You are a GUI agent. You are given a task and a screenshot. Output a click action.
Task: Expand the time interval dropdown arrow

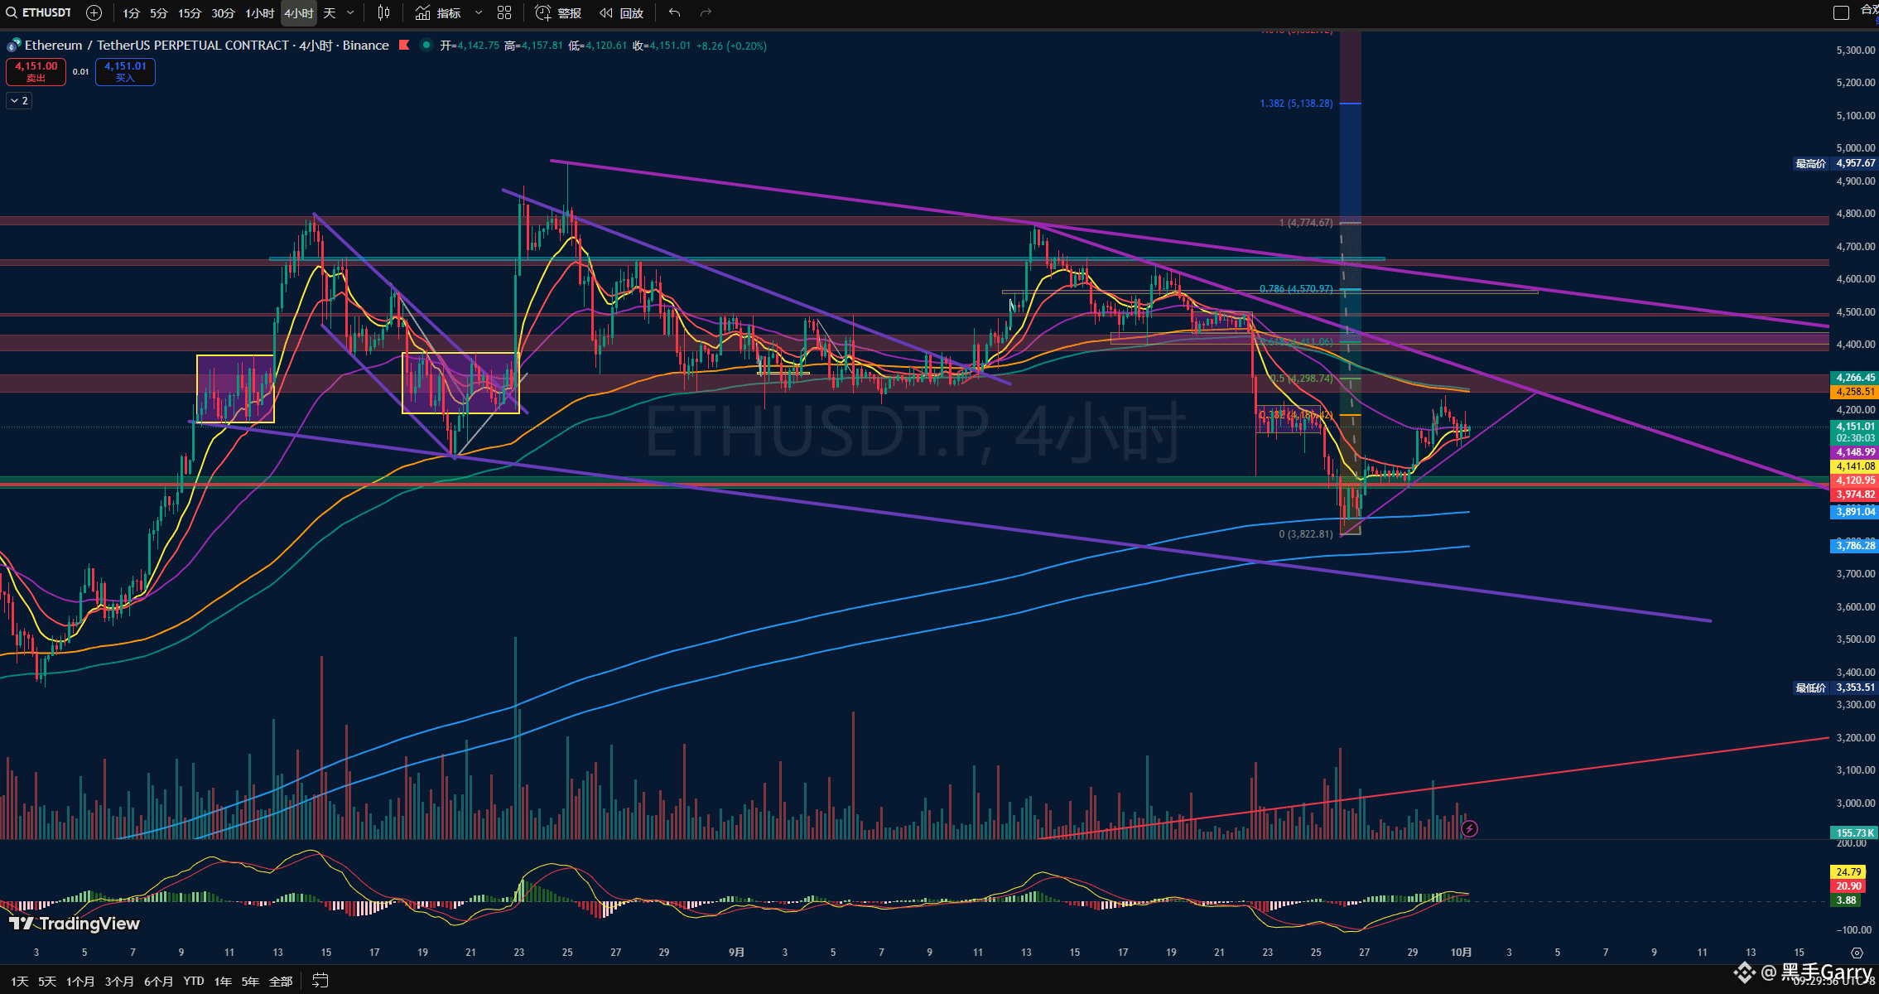tap(350, 12)
